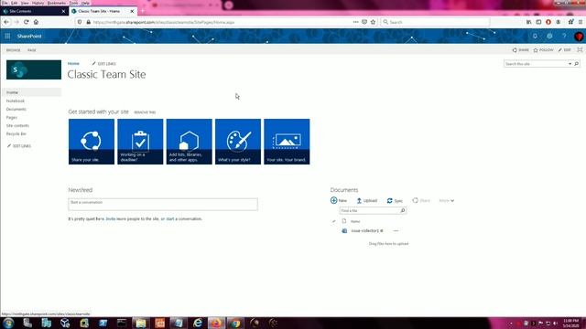Open SharePoint help question mark

564,37
